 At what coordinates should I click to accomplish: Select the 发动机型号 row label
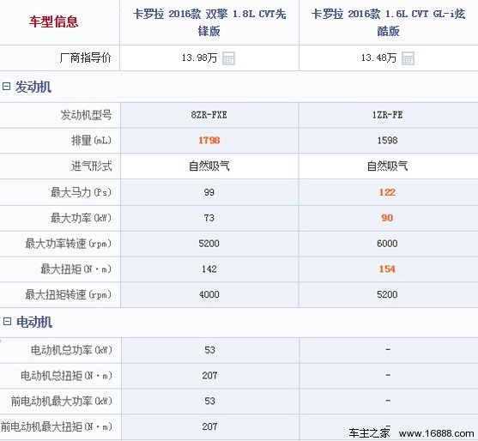click(x=87, y=115)
